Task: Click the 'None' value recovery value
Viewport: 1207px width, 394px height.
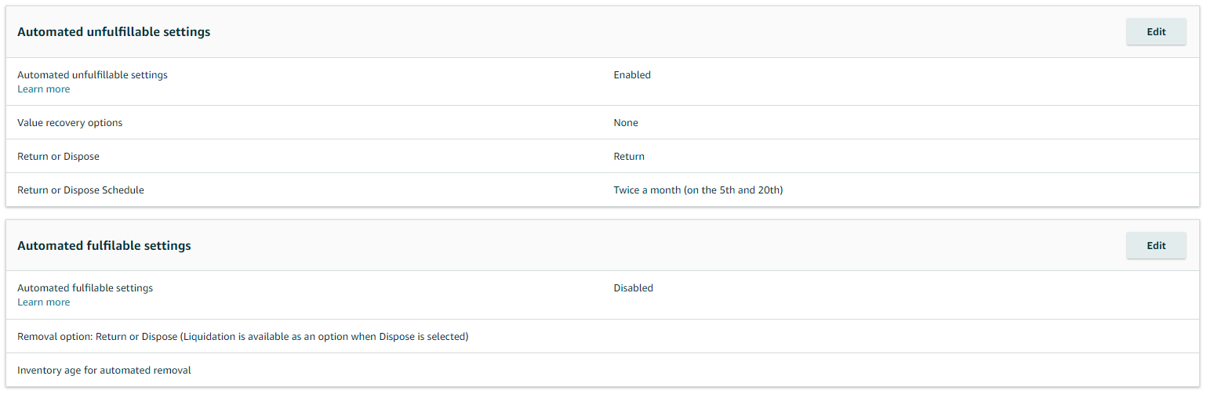Action: coord(626,123)
